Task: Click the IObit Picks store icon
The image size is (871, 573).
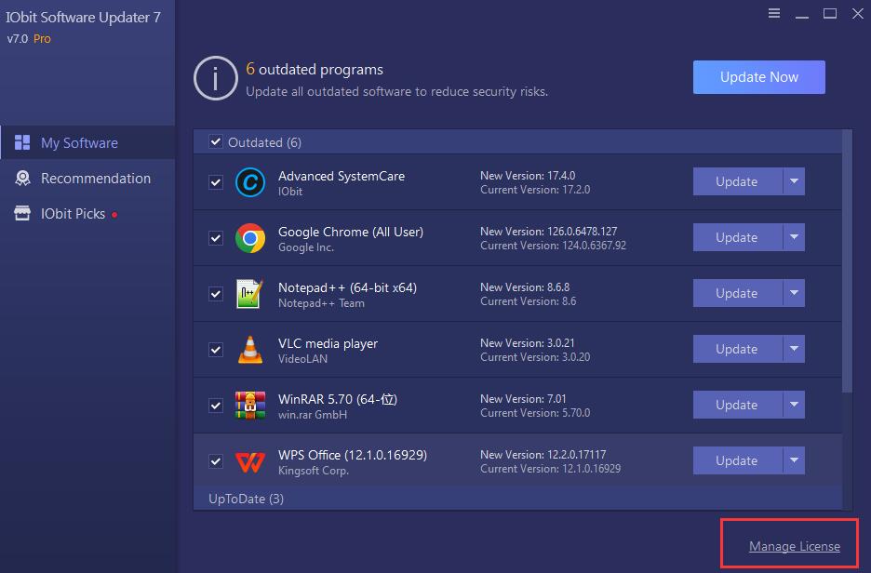Action: [x=22, y=213]
